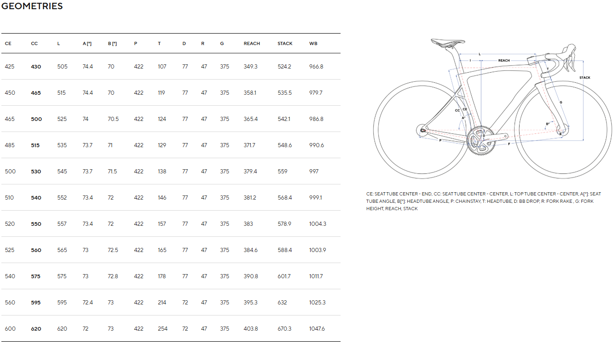Select wheelbase value 1047.6
The image size is (613, 344).
317,329
